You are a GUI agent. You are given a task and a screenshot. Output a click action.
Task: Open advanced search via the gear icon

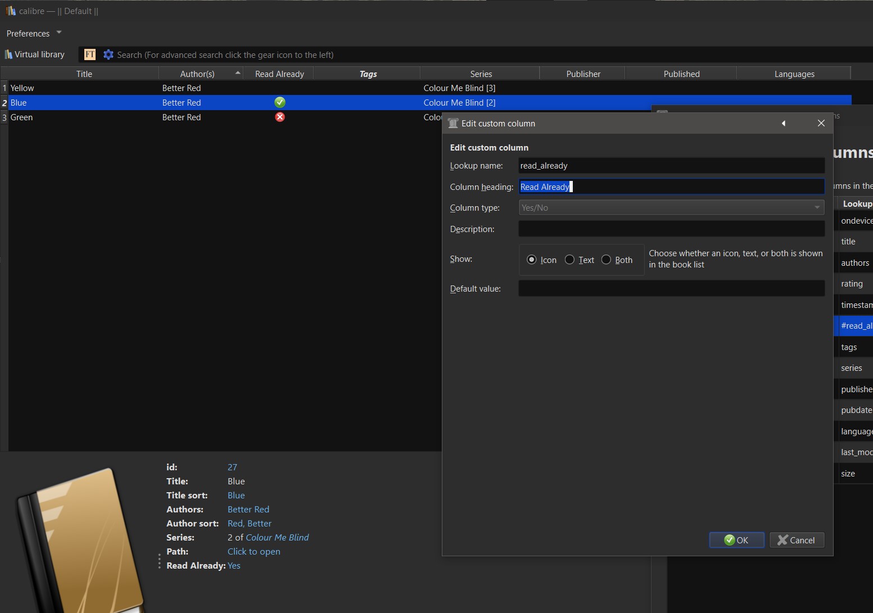(108, 55)
